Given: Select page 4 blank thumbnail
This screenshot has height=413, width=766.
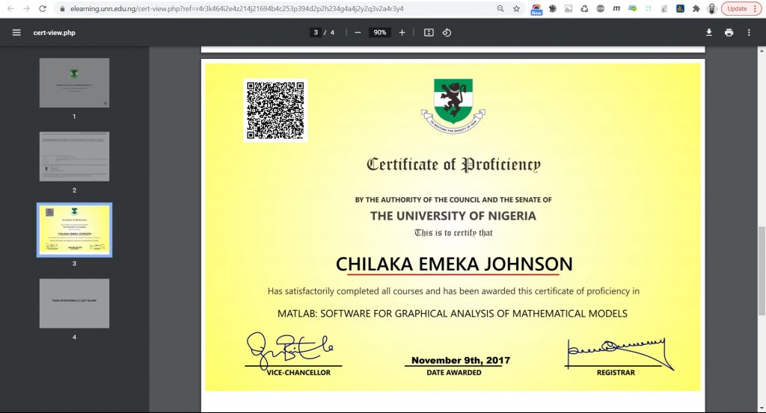Looking at the screenshot, I should [x=74, y=303].
